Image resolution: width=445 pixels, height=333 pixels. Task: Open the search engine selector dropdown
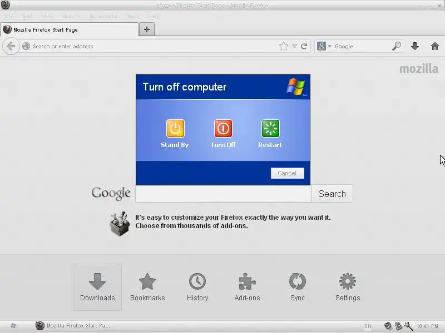pos(324,46)
